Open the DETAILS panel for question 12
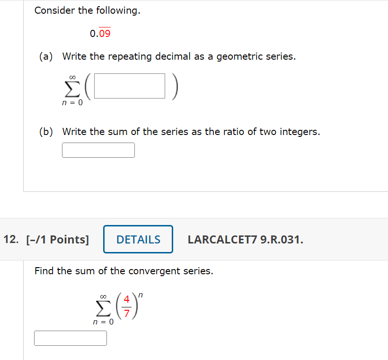The height and width of the screenshot is (360, 388). 138,239
